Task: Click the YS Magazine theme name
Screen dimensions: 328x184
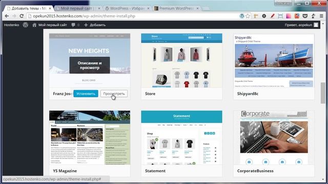Action: (x=65, y=171)
